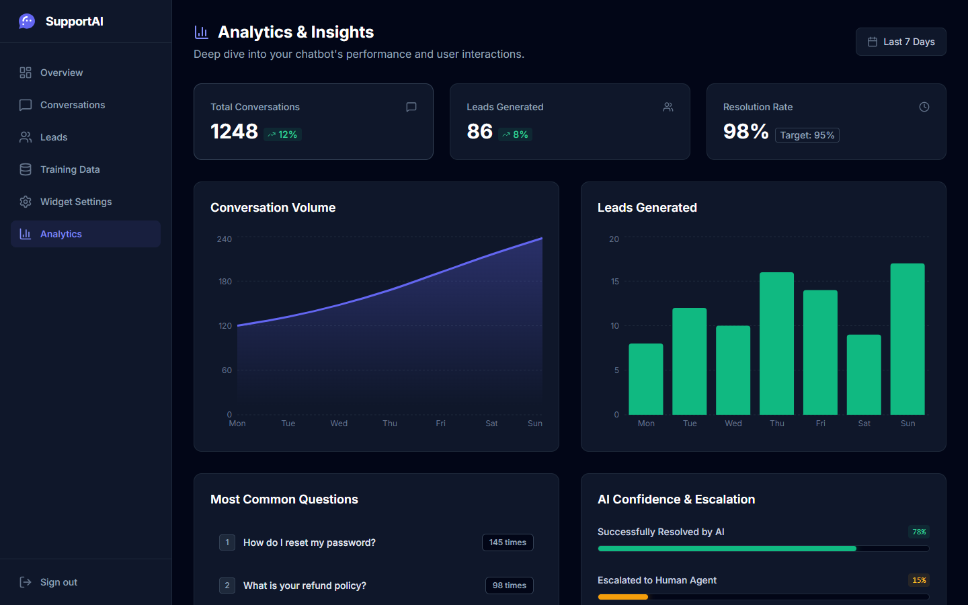Click the Escalated to Human Agent progress bar

click(x=764, y=597)
